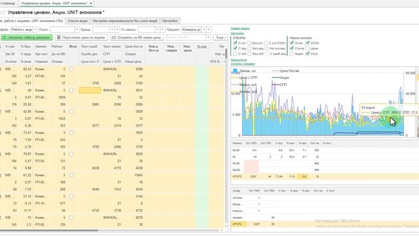Add page to favorites with star icon
The width and height of the screenshot is (419, 236).
point(3,12)
